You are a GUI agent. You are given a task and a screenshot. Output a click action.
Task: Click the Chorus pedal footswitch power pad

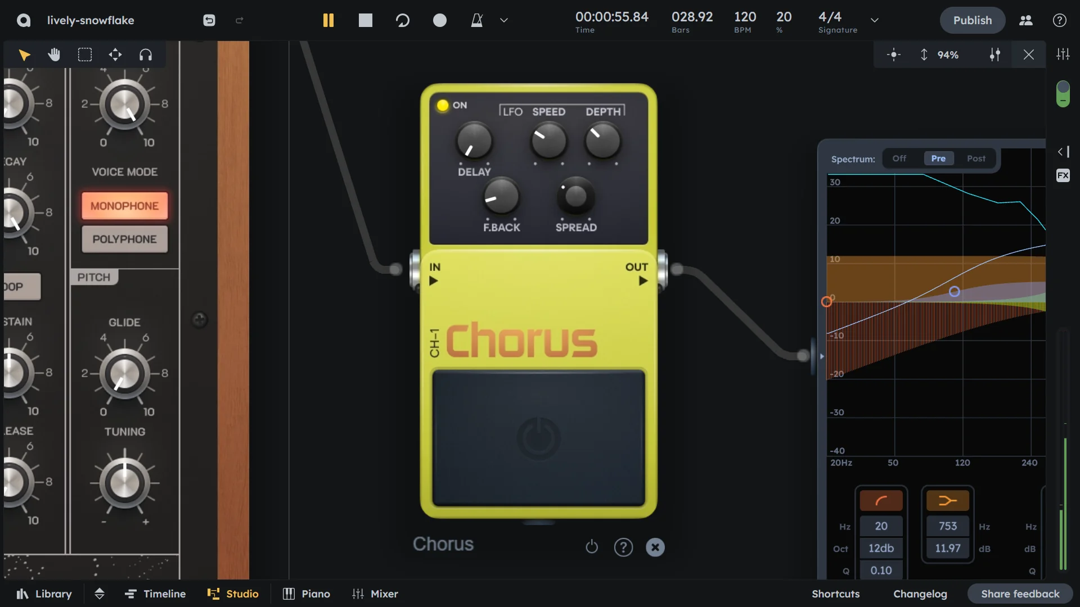point(538,438)
